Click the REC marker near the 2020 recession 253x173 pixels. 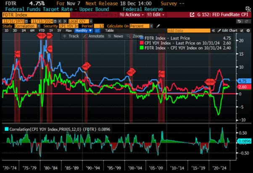(x=210, y=82)
